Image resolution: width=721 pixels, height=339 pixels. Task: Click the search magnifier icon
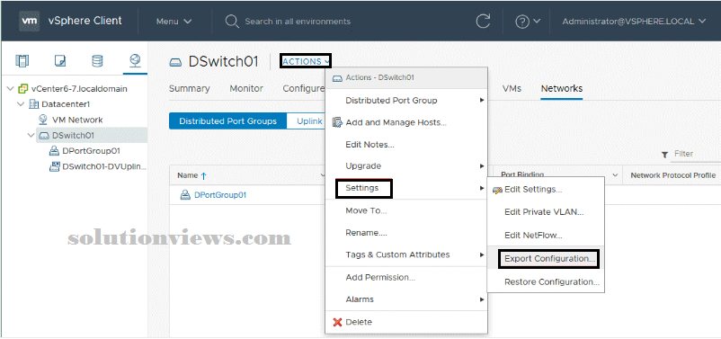[232, 22]
